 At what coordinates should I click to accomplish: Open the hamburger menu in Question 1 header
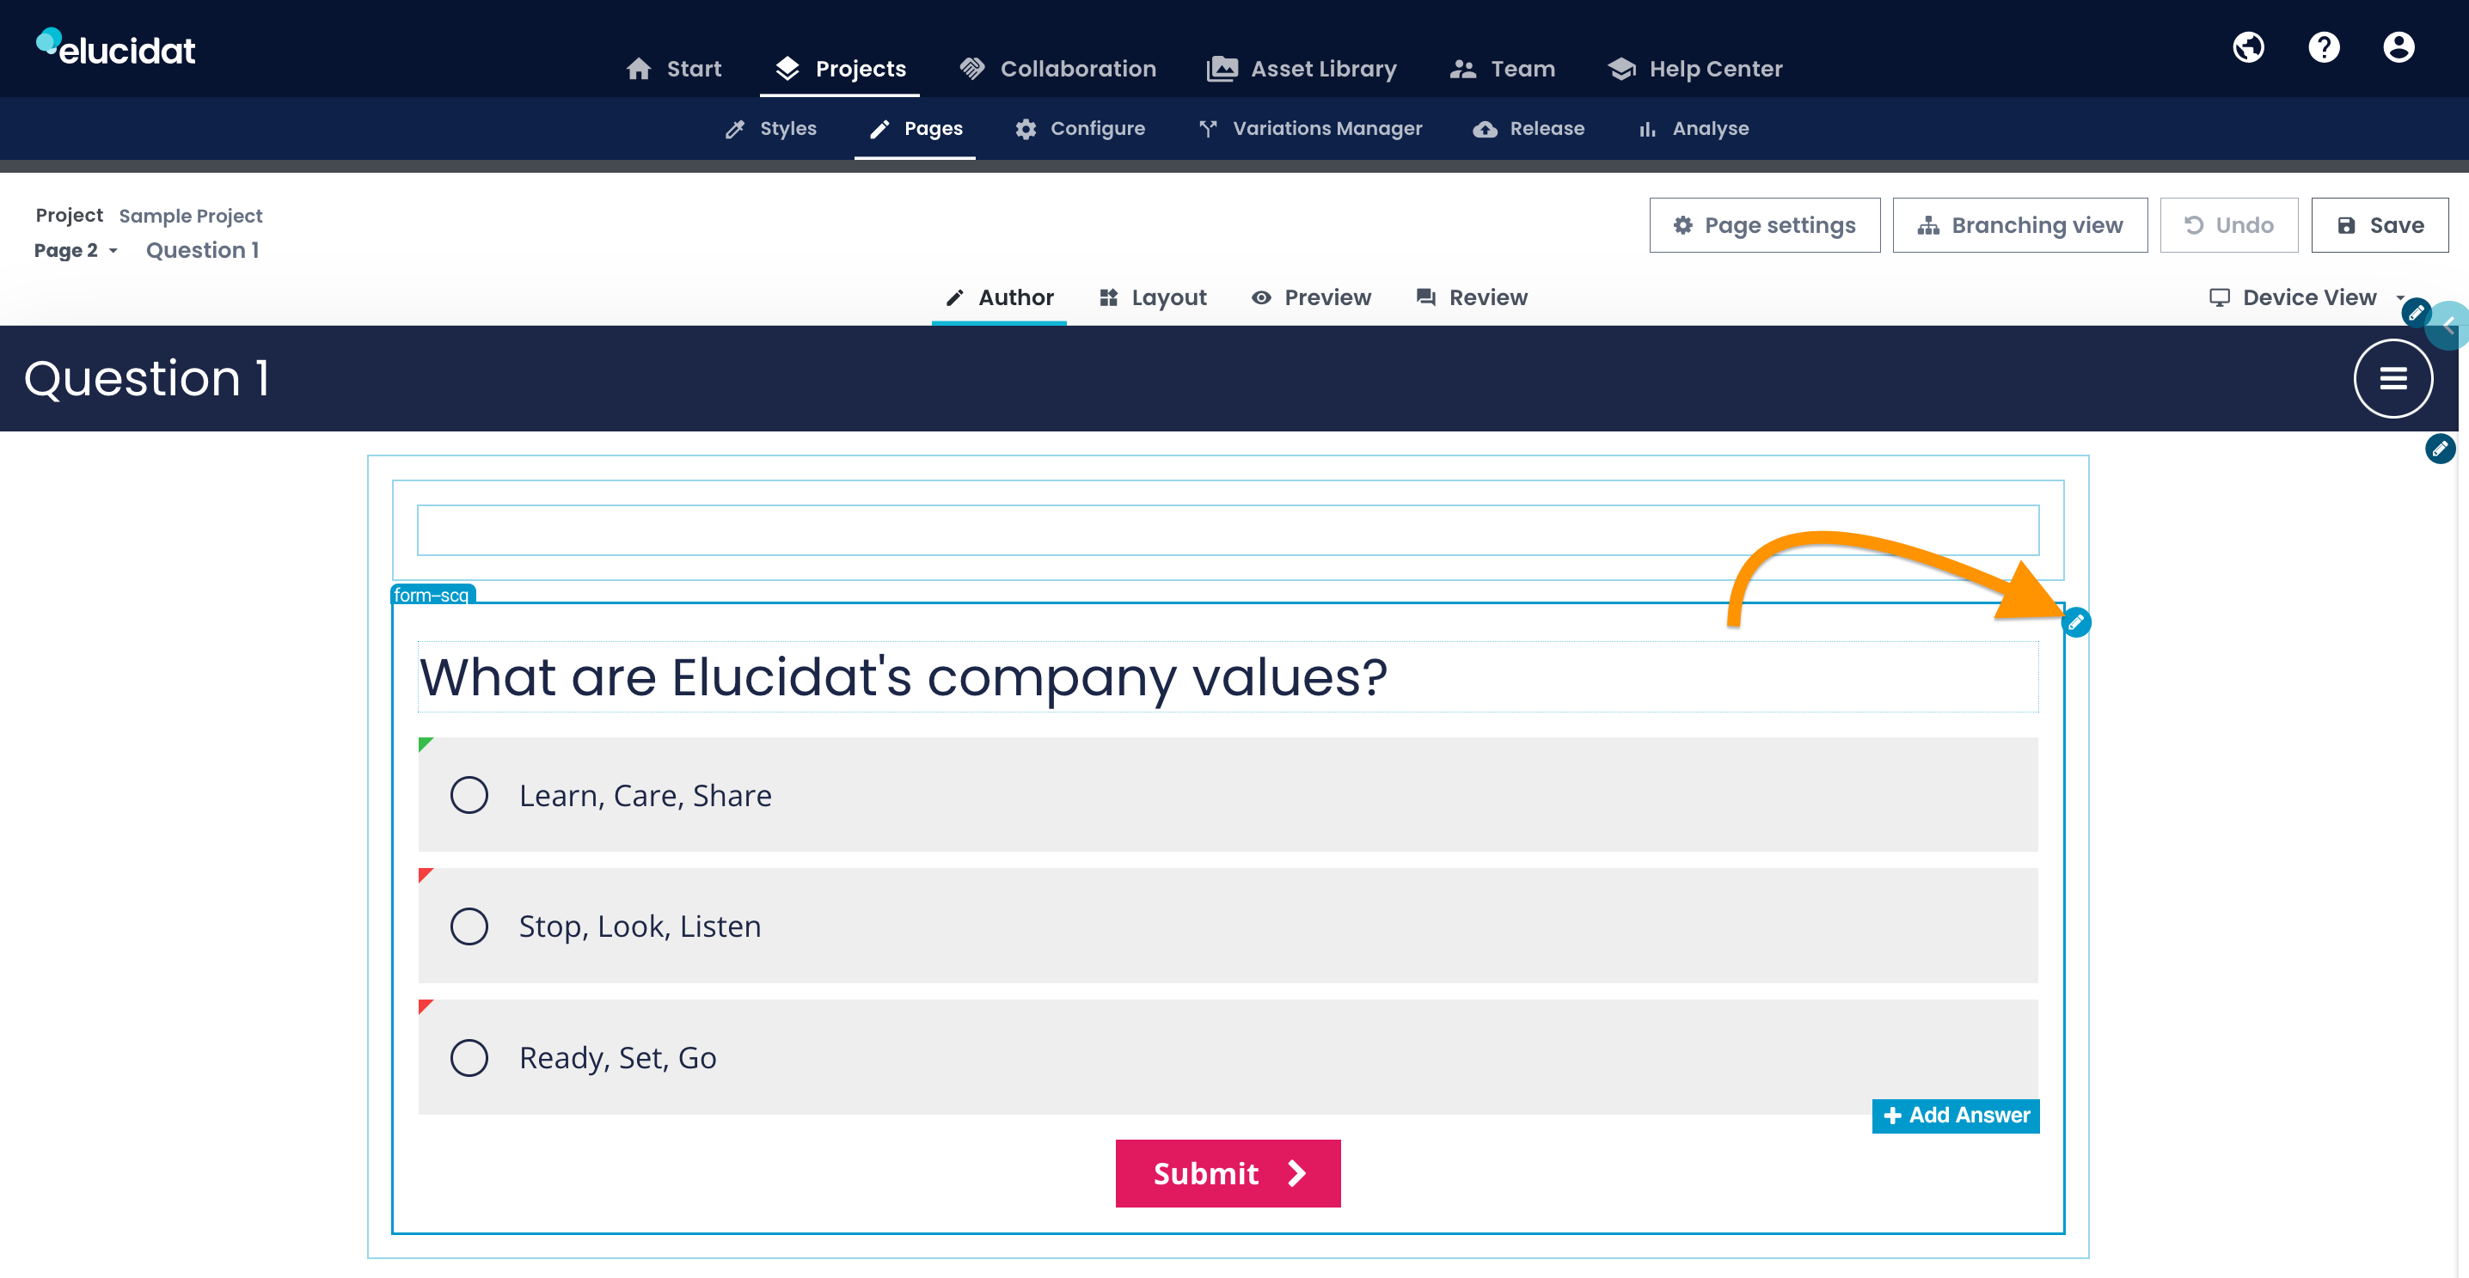coord(2392,378)
